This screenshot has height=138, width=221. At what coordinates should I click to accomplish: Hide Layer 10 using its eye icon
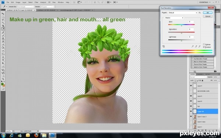click(191, 112)
